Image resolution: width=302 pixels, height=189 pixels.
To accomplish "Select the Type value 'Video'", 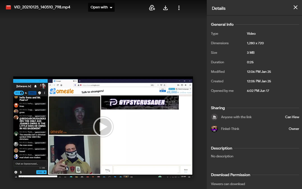I will click(251, 34).
